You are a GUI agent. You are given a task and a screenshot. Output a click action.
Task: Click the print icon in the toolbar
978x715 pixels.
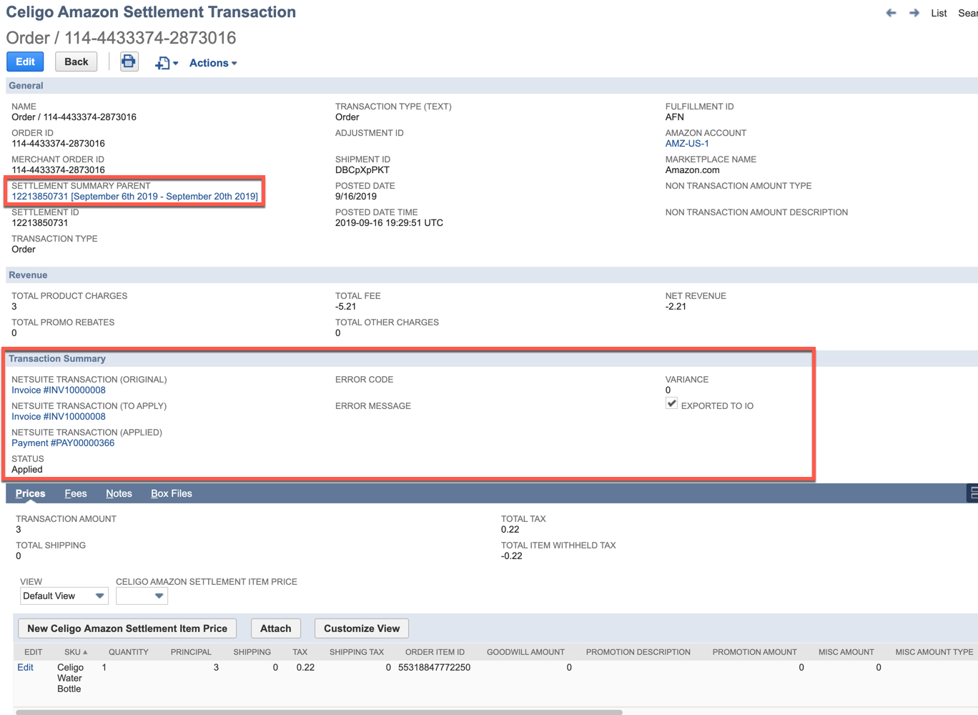tap(129, 61)
